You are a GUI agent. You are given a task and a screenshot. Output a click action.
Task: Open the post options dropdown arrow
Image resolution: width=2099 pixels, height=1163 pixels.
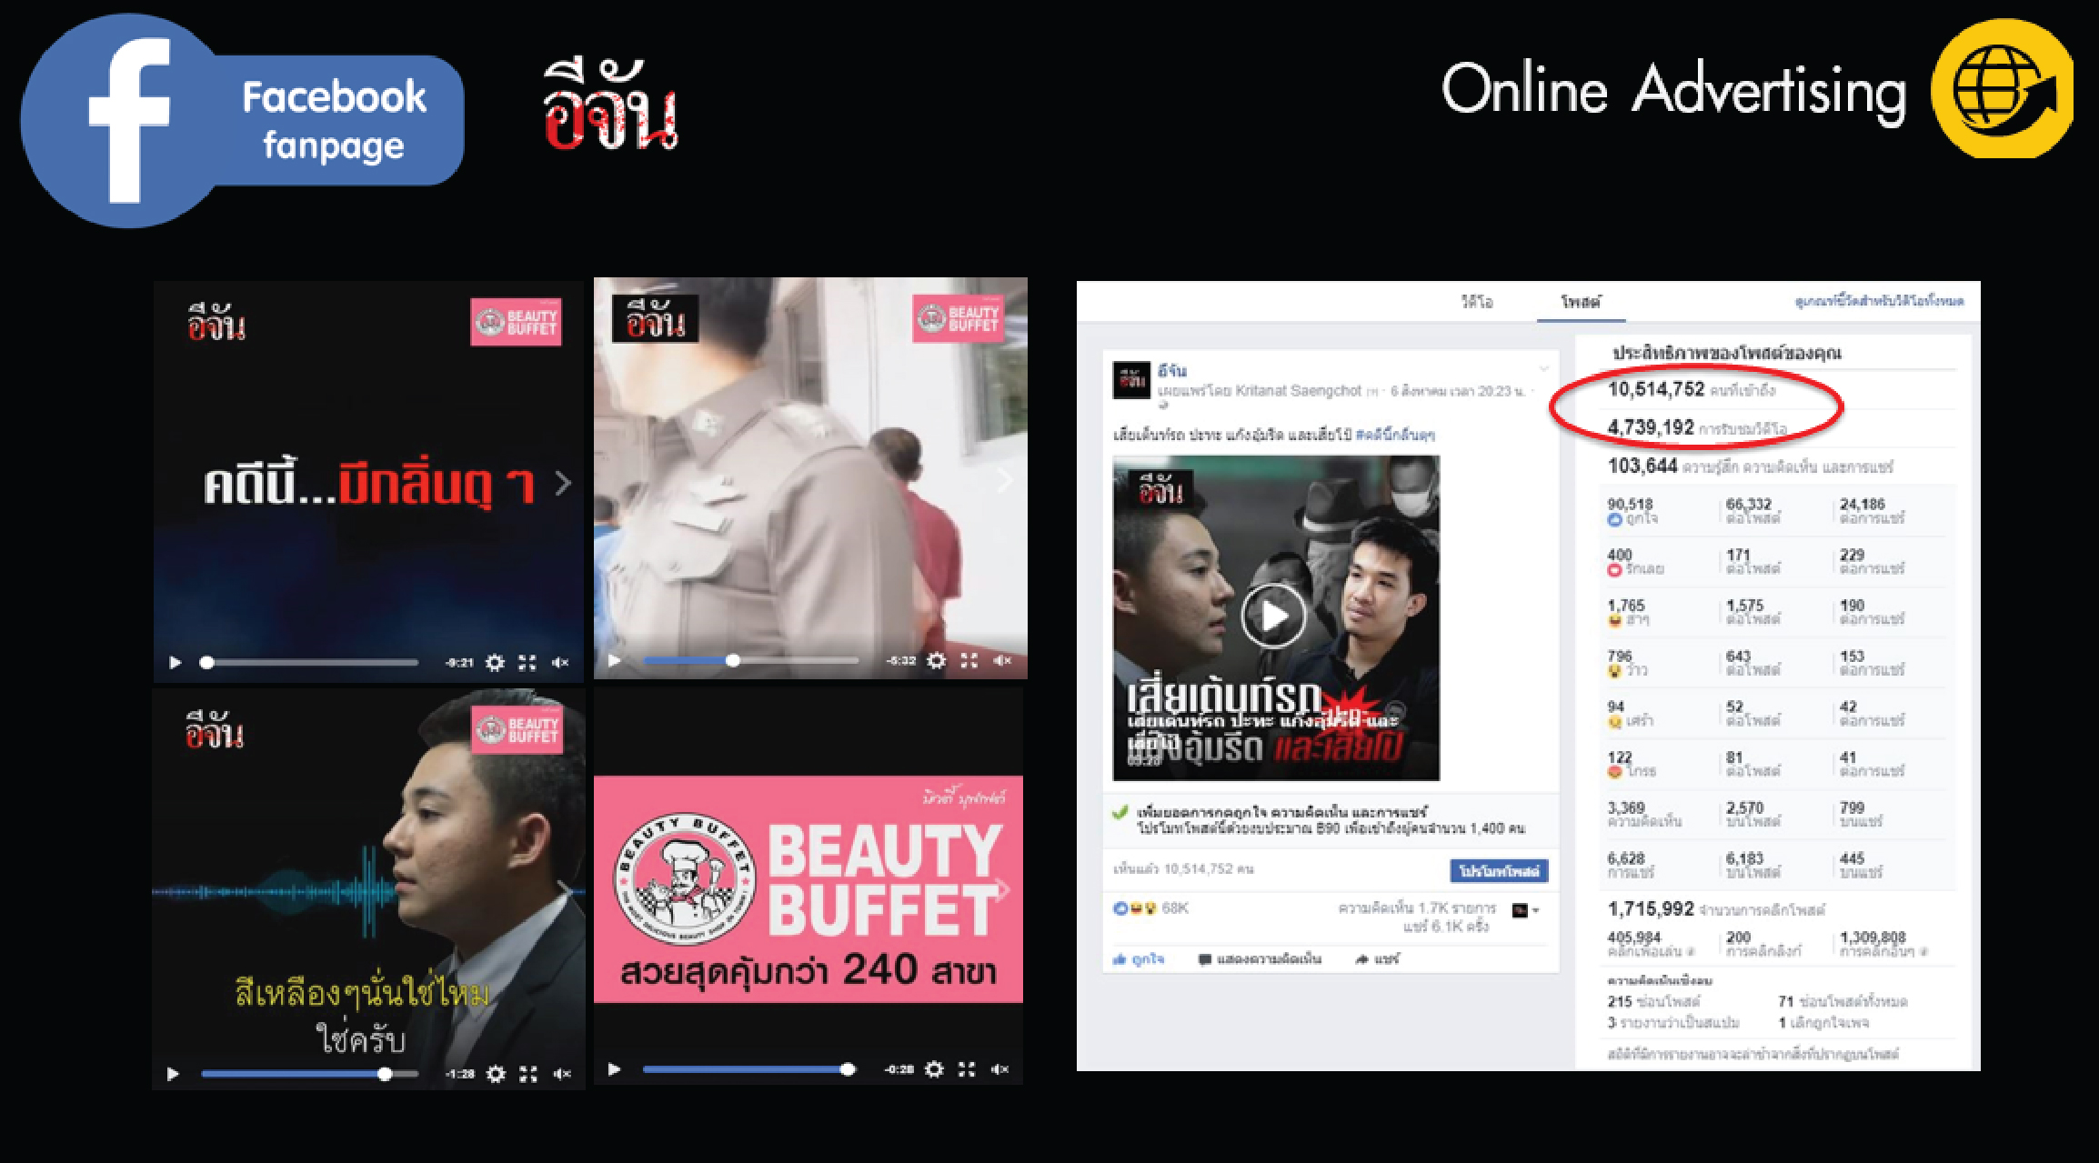click(1543, 368)
